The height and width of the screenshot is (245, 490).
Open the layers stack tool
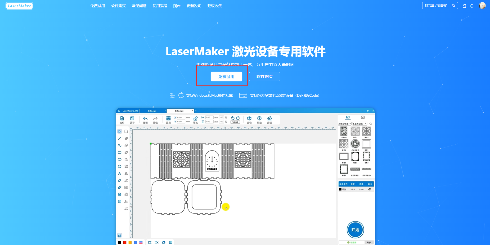point(120,194)
